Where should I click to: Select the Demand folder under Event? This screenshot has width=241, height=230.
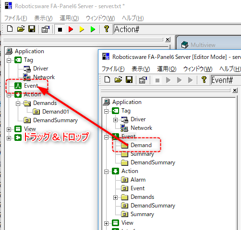tap(141, 145)
